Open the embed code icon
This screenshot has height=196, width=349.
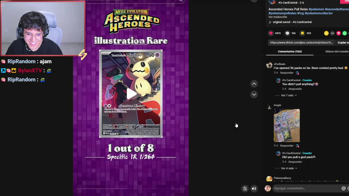[x=332, y=33]
